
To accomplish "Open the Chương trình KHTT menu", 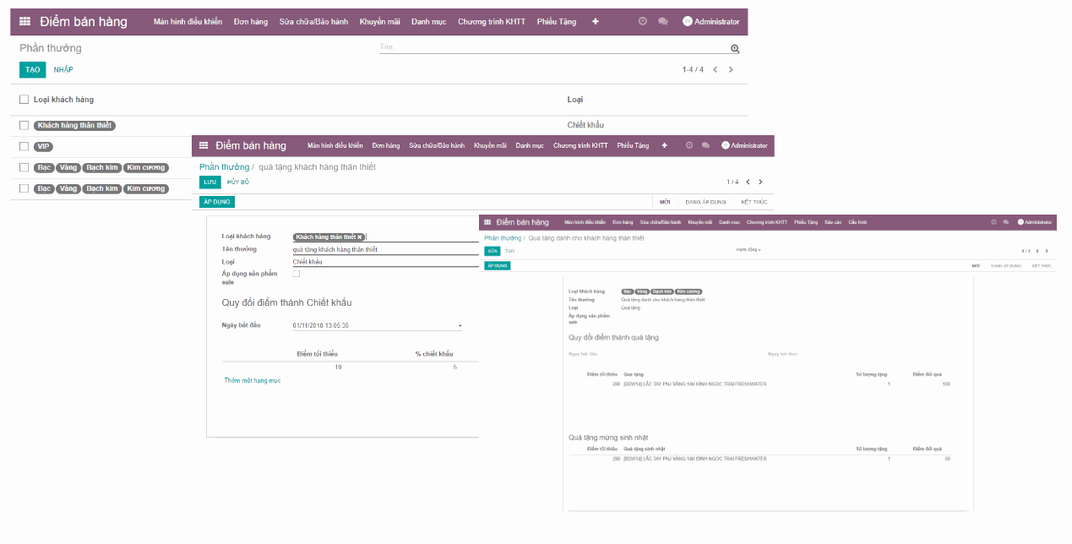I will (492, 21).
